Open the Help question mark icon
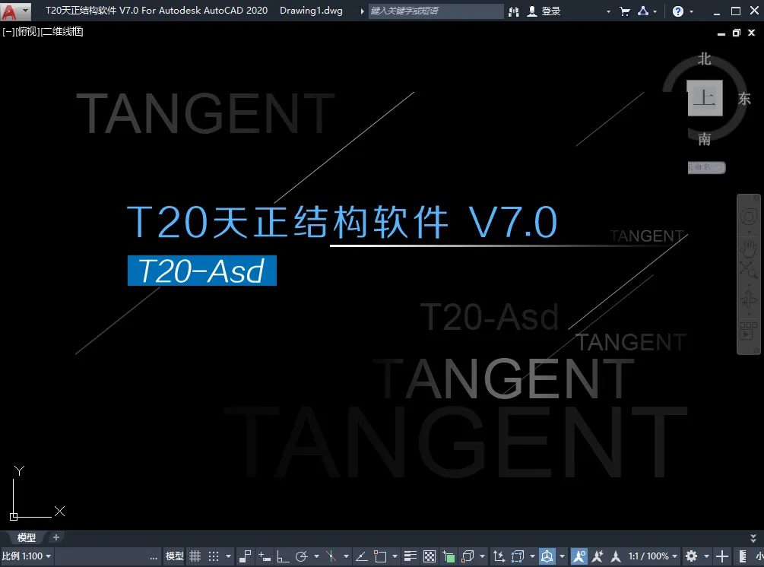 678,11
